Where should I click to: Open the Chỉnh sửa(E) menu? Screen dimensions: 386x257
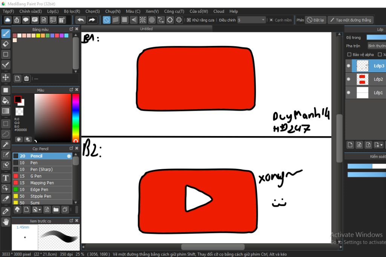[31, 11]
